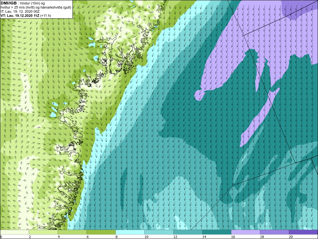Click the legend scale label "20"
Viewport: 318px width, 239px height.
[291, 237]
